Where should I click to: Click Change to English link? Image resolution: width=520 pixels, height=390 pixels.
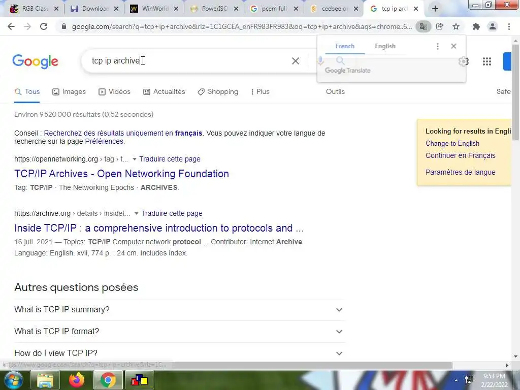coord(452,144)
